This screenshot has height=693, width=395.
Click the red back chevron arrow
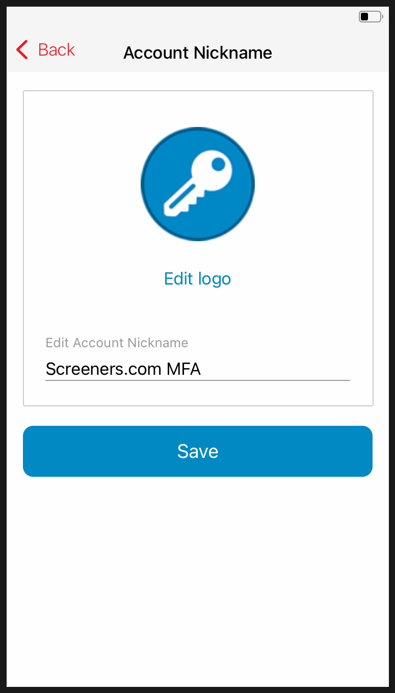(x=21, y=49)
